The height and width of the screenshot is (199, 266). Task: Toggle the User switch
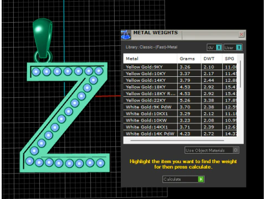(x=233, y=48)
